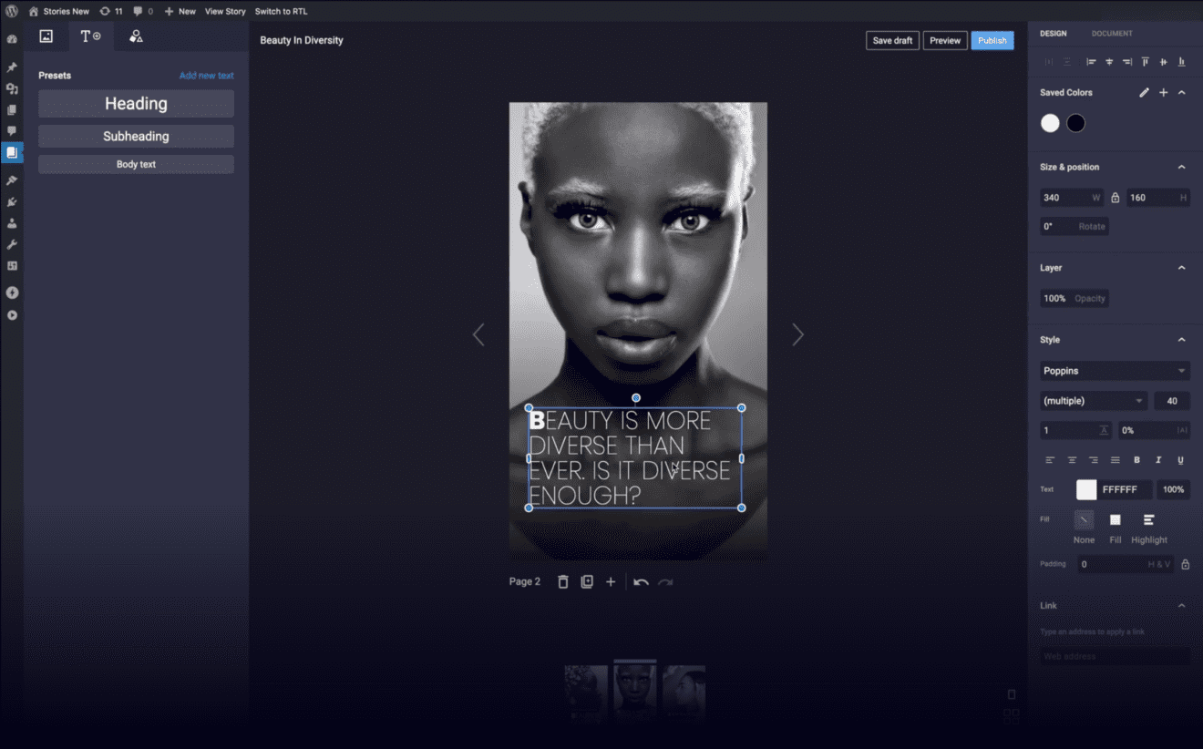Open the Media sidebar icon
The height and width of the screenshot is (749, 1203).
[12, 88]
